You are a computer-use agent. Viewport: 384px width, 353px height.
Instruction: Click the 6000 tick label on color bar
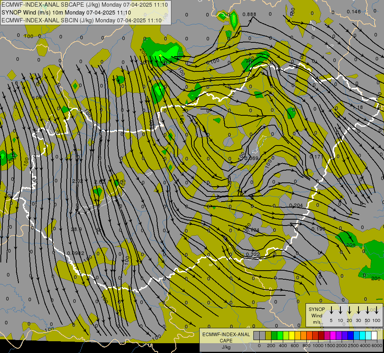377,346
